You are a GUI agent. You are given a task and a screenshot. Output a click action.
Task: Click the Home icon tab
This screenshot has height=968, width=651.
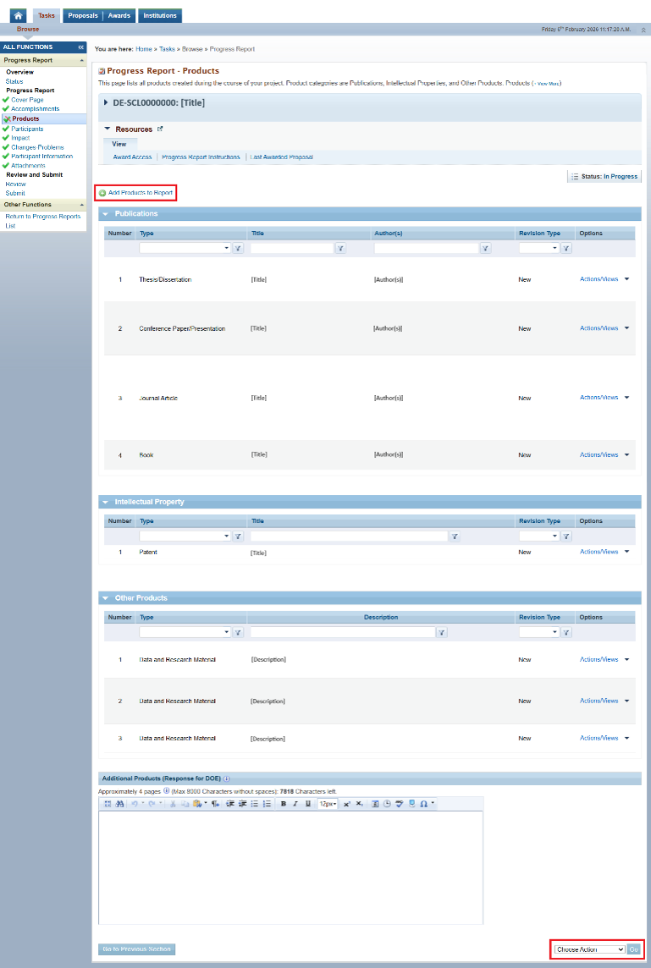(x=18, y=15)
